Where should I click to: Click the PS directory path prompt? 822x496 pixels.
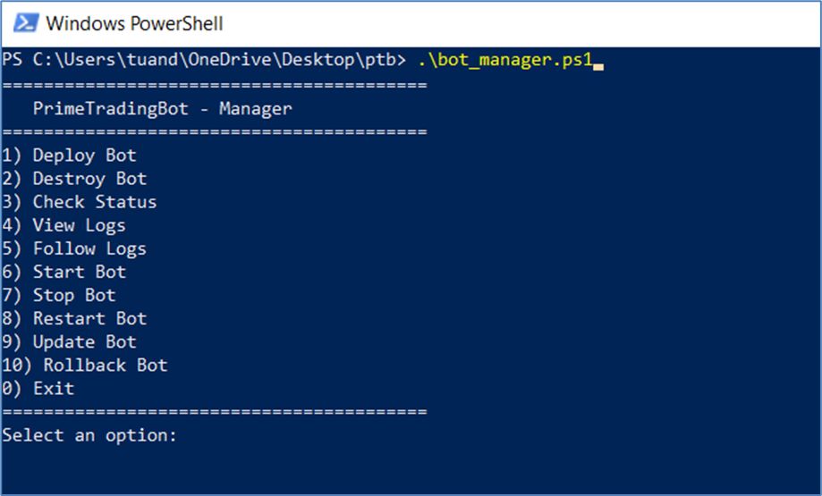click(205, 62)
